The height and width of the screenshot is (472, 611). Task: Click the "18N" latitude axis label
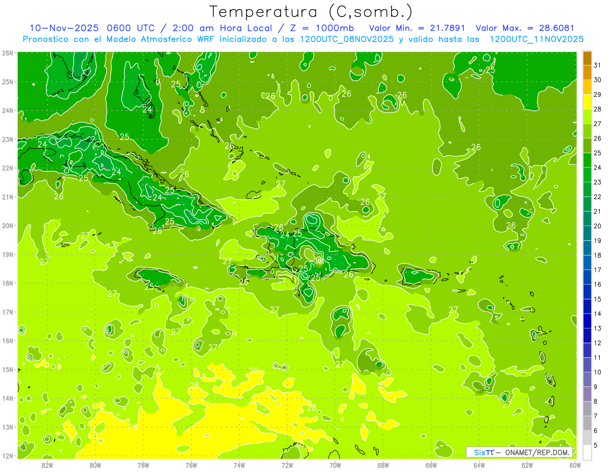click(9, 283)
